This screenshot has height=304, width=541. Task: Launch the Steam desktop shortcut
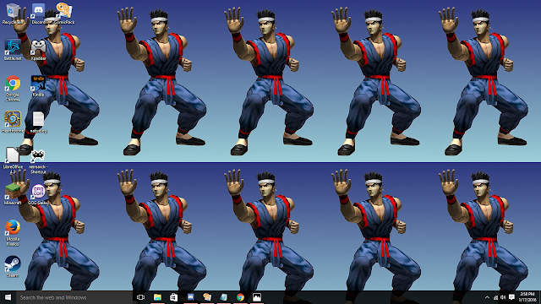pos(13,267)
